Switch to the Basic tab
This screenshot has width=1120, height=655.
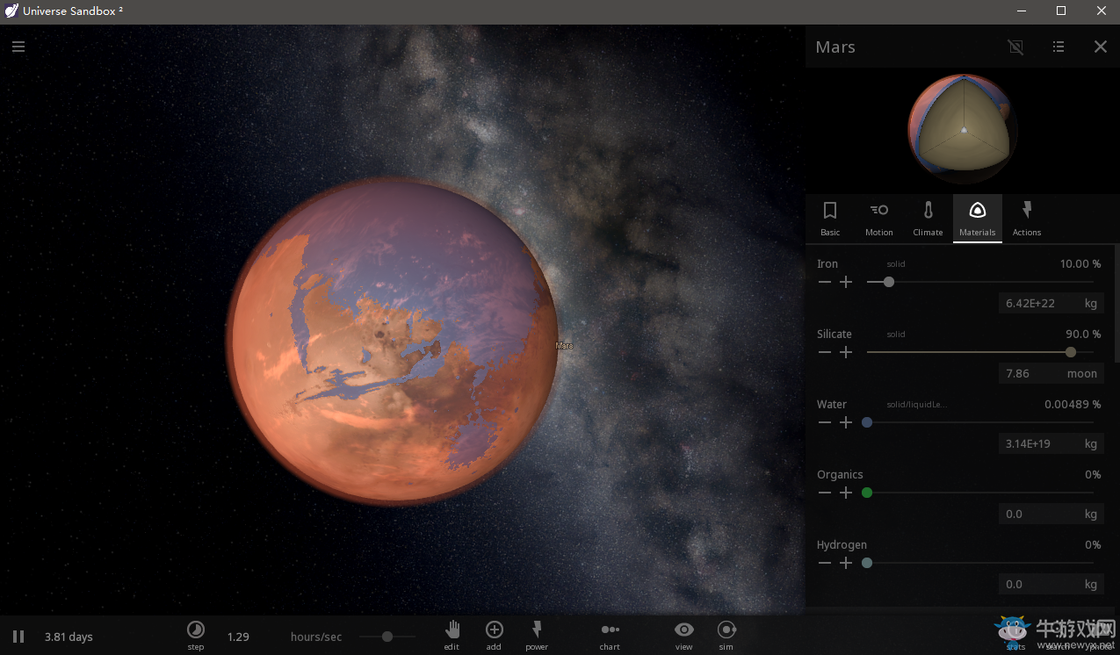point(830,219)
